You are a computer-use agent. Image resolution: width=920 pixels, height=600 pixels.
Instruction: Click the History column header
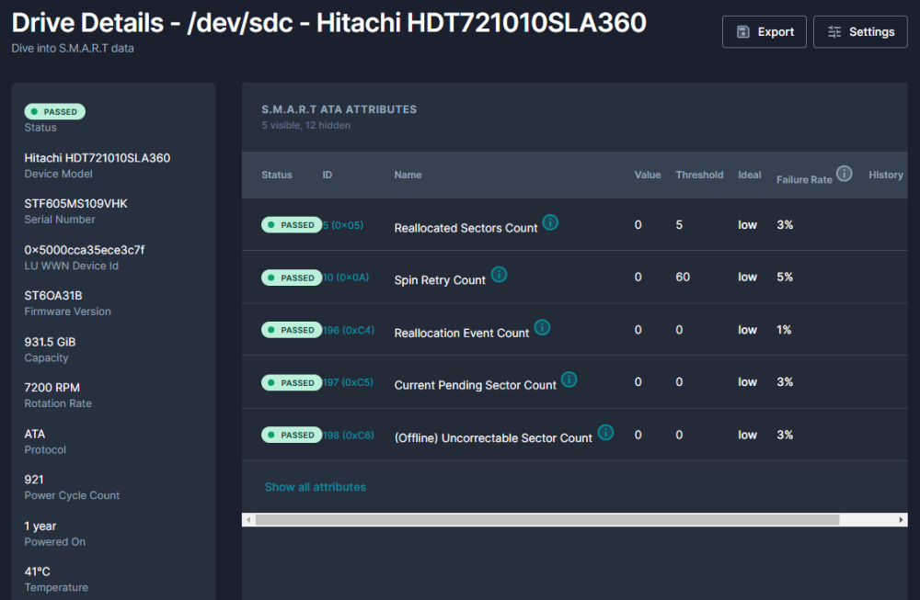click(886, 175)
